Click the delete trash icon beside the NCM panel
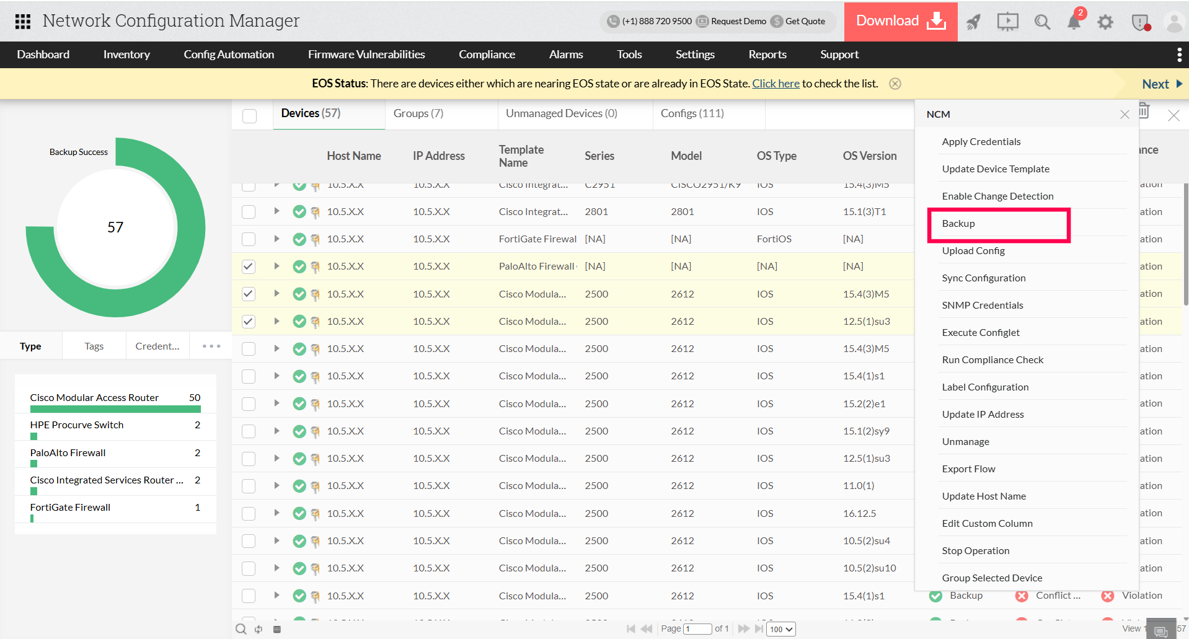Image resolution: width=1189 pixels, height=639 pixels. coord(1144,110)
